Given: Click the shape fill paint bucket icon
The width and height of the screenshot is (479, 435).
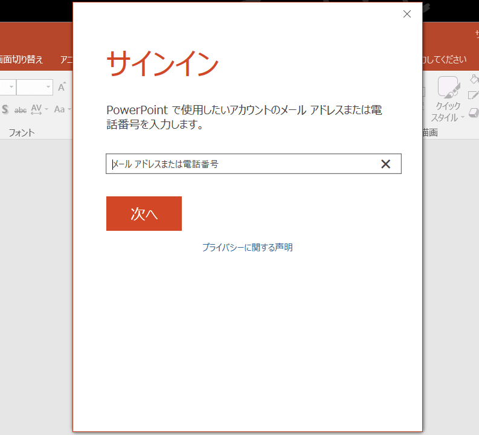Looking at the screenshot, I should [x=474, y=79].
